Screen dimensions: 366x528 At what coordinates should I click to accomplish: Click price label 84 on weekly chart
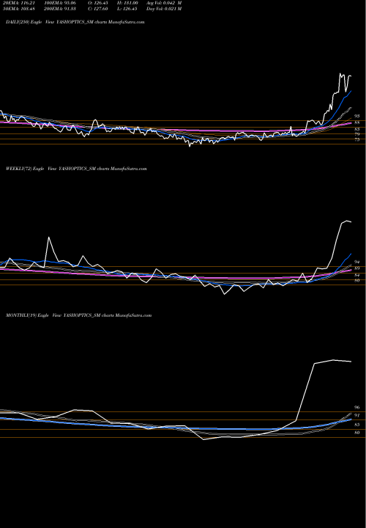pyautogui.click(x=357, y=275)
